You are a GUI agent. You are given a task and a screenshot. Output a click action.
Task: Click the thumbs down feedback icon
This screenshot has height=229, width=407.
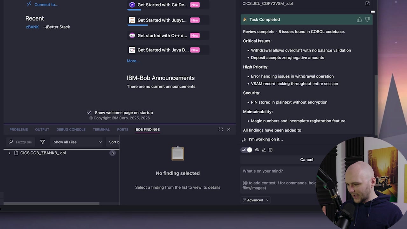[x=367, y=19]
